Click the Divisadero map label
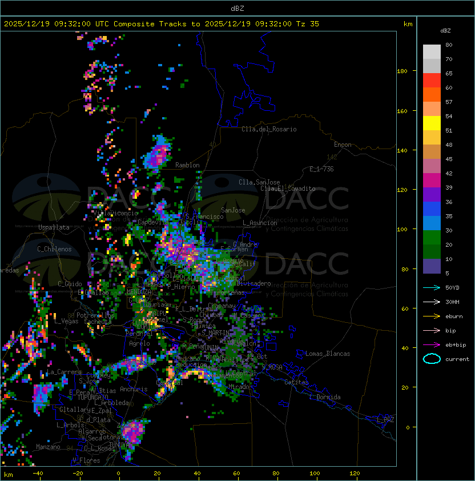This screenshot has width=475, height=481. tap(253, 283)
